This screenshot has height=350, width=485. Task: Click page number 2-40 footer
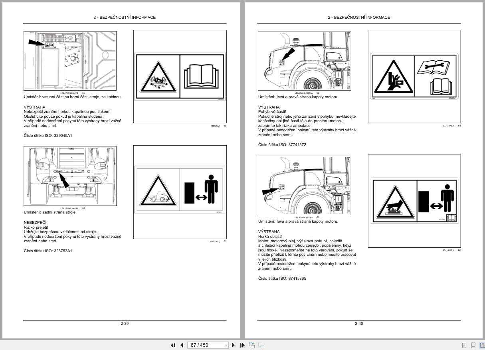click(x=359, y=323)
